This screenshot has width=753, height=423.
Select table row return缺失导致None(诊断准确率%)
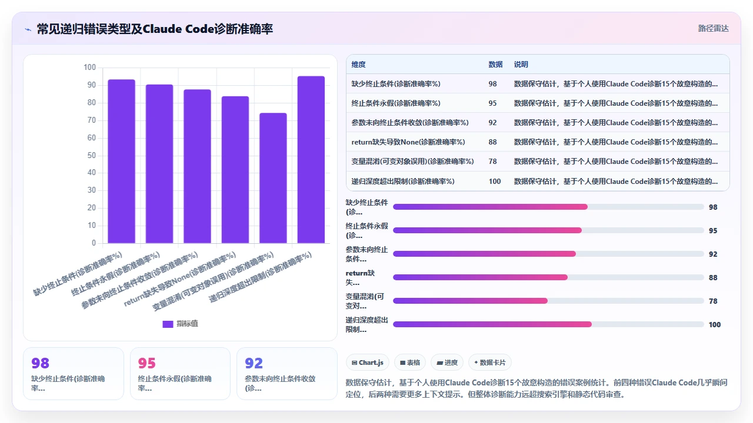pos(538,142)
